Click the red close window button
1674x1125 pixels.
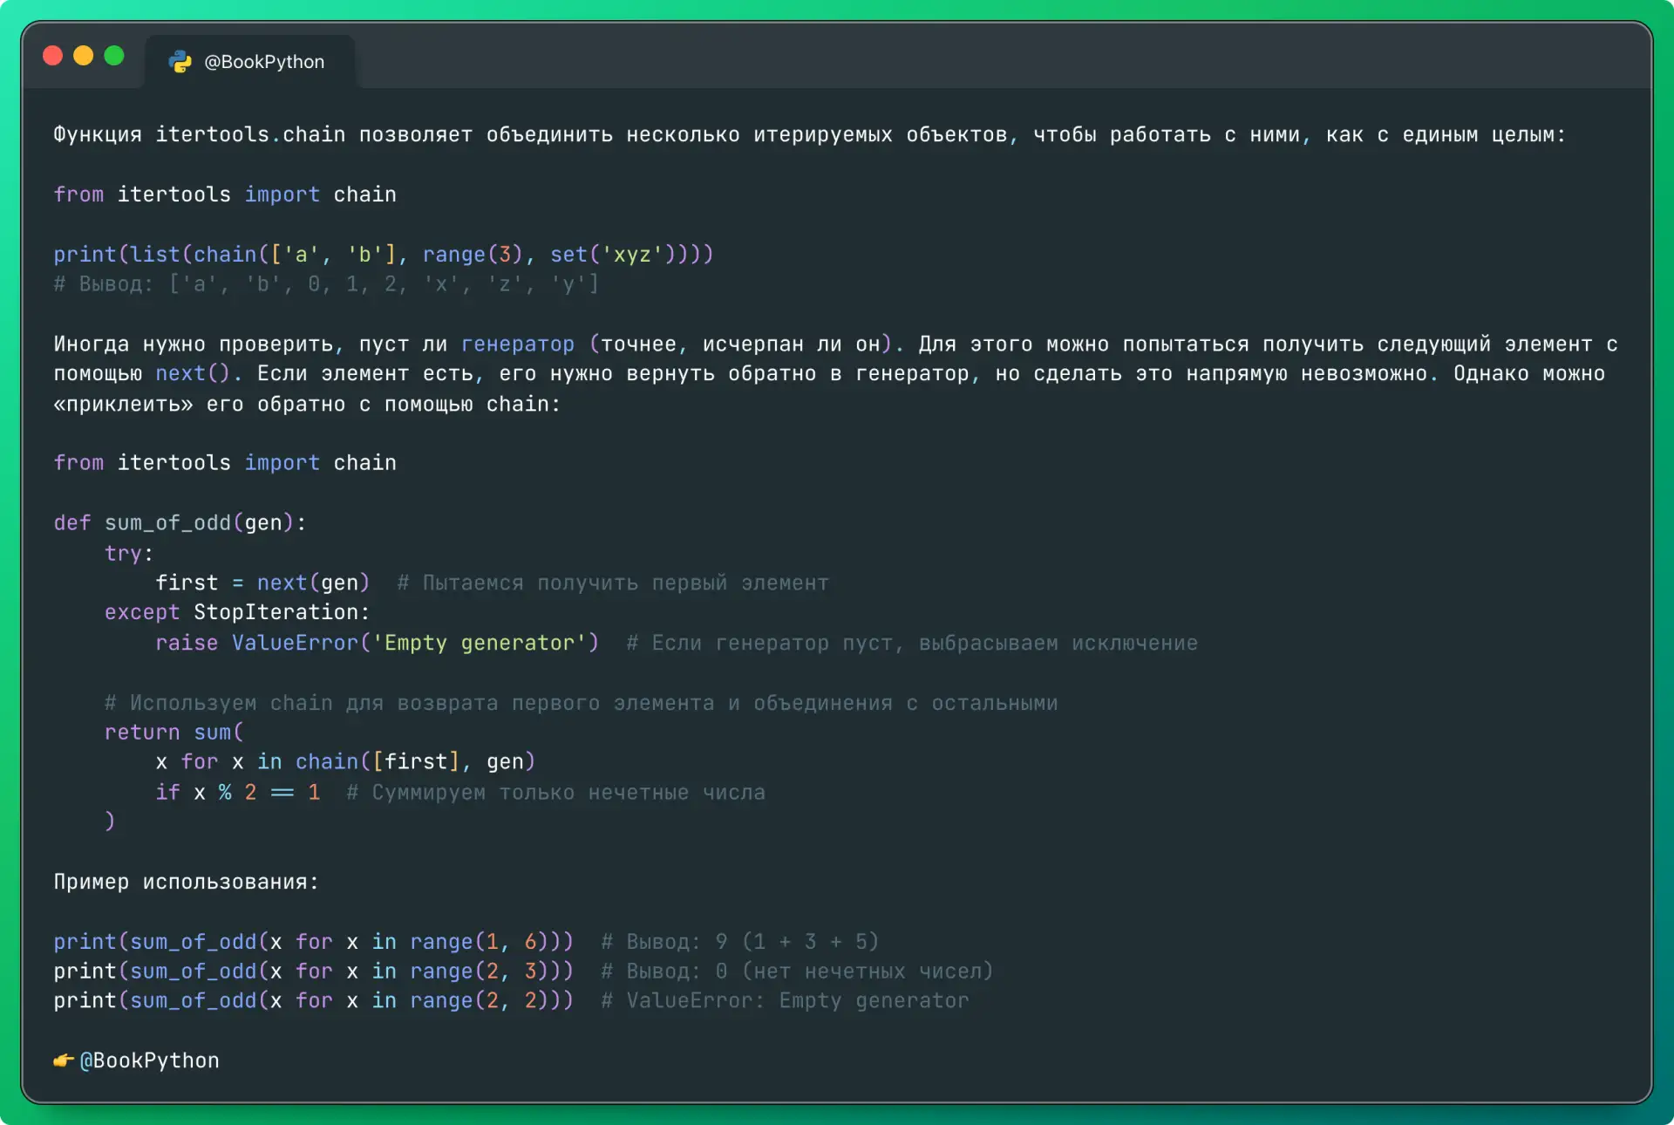click(x=53, y=56)
